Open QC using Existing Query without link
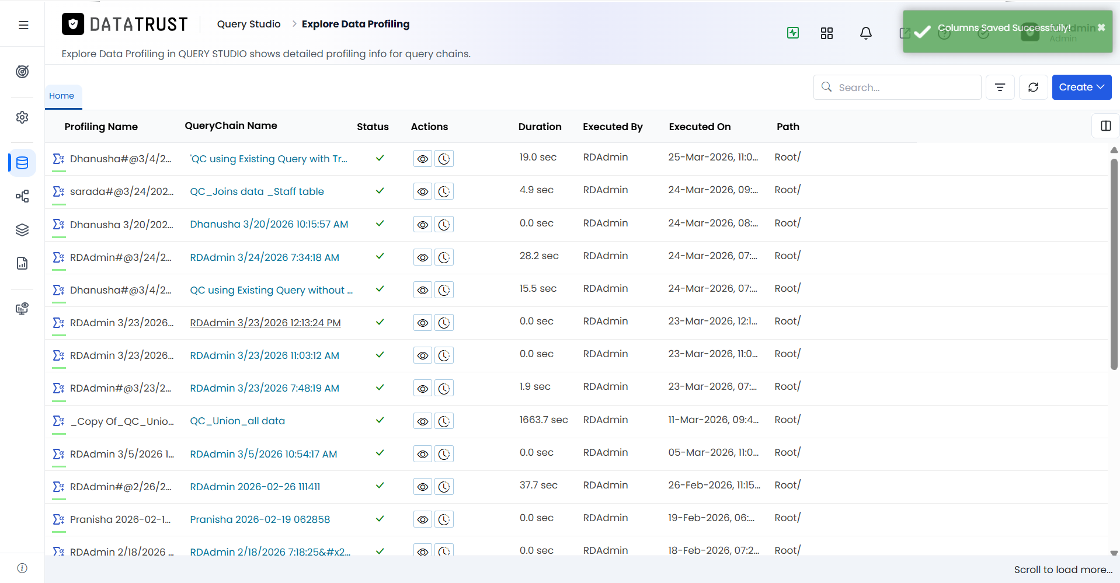Image resolution: width=1120 pixels, height=583 pixels. (x=272, y=290)
